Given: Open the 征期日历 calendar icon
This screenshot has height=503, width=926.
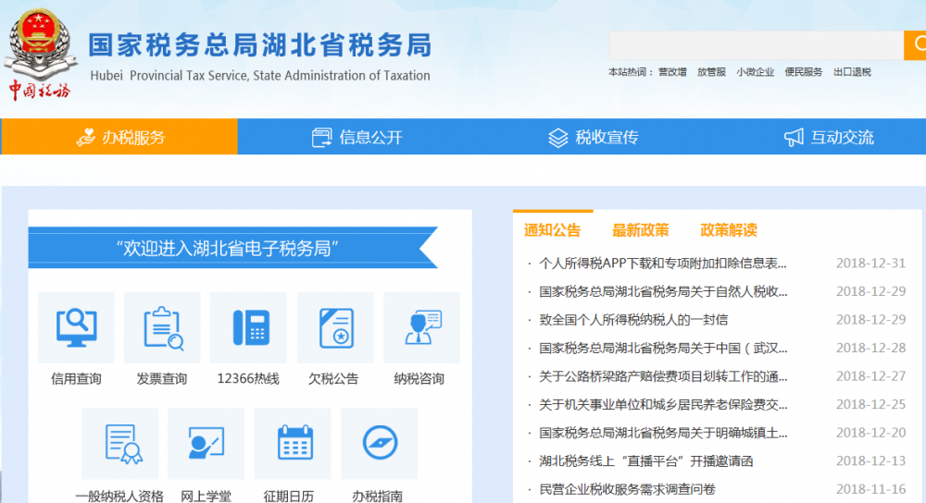Looking at the screenshot, I should (x=292, y=444).
